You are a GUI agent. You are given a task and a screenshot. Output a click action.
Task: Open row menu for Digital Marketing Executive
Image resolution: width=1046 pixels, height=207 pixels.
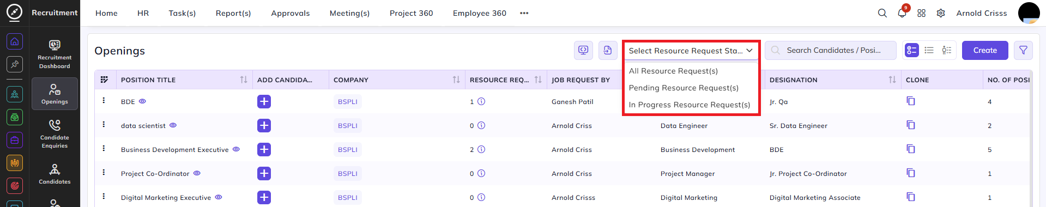pyautogui.click(x=104, y=197)
